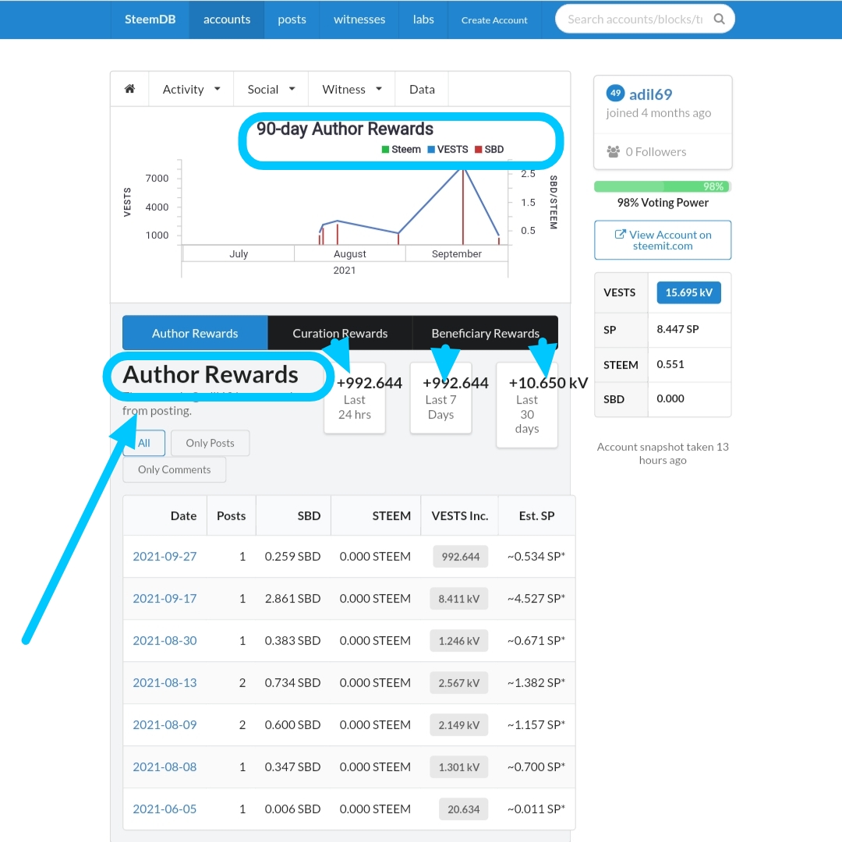Click the July label on chart axis
Screen dimensions: 842x842
tap(239, 253)
